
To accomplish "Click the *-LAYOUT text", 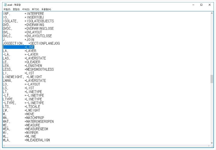I will (x=32, y=84).
